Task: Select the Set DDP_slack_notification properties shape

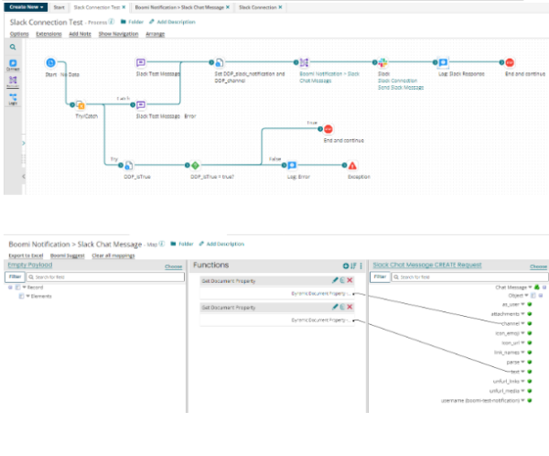Action: [220, 62]
